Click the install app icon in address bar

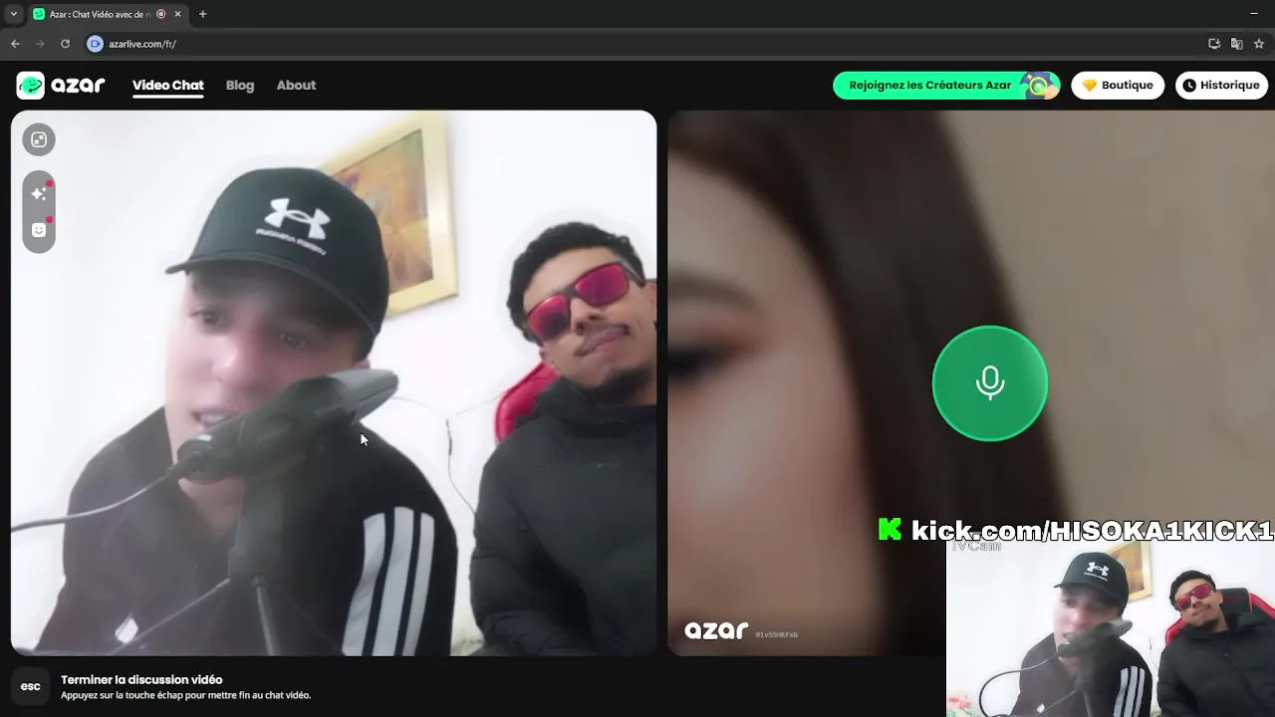point(1214,44)
